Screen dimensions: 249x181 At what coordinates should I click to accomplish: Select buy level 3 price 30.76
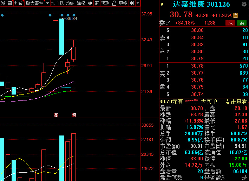tap(197, 80)
